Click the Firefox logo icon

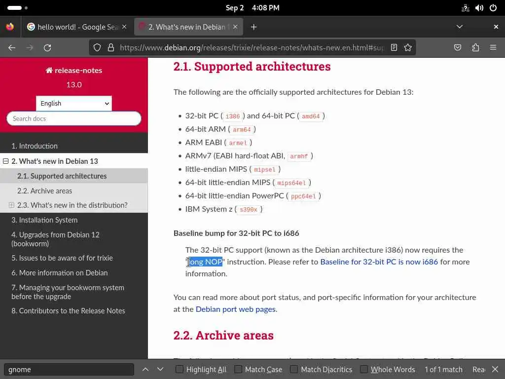coord(10,27)
